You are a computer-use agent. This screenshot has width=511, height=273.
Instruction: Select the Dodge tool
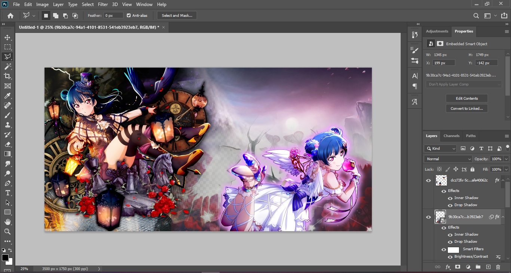point(7,174)
